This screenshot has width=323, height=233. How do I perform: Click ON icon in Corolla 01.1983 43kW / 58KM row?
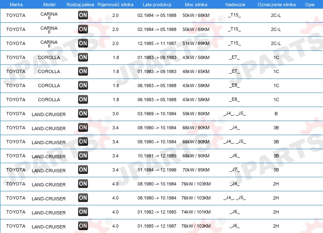pyautogui.click(x=83, y=57)
